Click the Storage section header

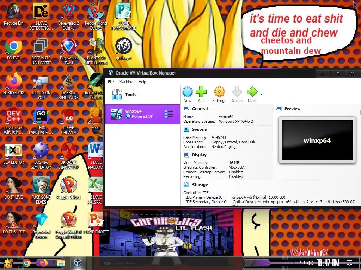point(200,184)
